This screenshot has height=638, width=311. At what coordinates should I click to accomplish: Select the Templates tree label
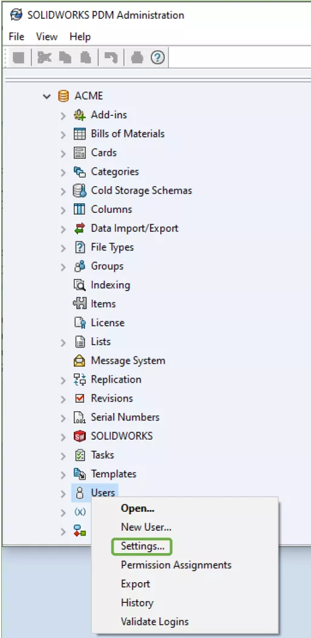(113, 474)
